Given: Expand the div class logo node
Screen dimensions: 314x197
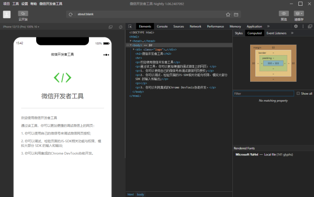Looking at the screenshot, I should (133, 50).
